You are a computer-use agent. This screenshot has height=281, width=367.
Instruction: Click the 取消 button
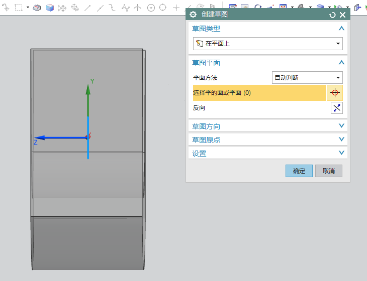point(329,171)
